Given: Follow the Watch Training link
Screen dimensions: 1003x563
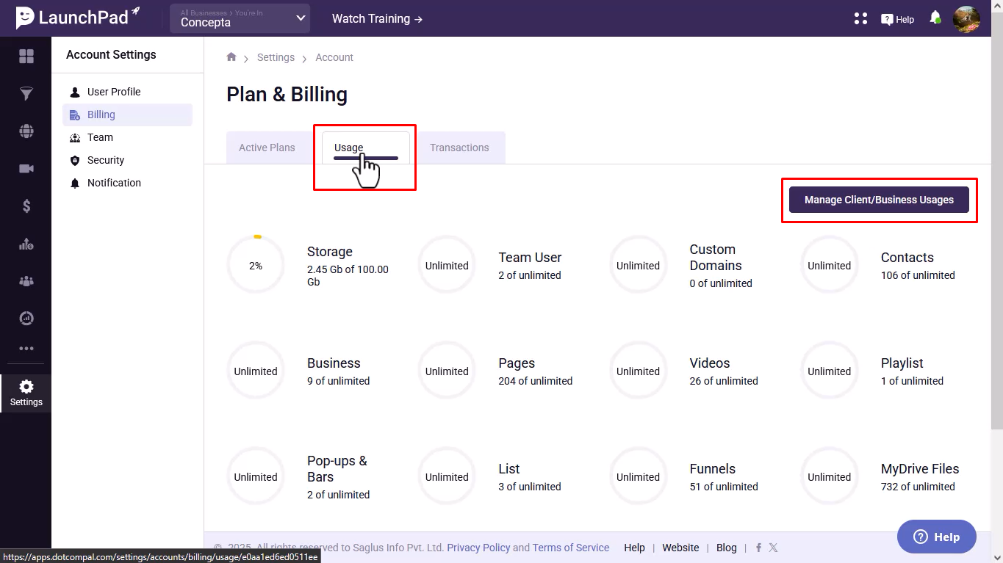Looking at the screenshot, I should coord(377,18).
